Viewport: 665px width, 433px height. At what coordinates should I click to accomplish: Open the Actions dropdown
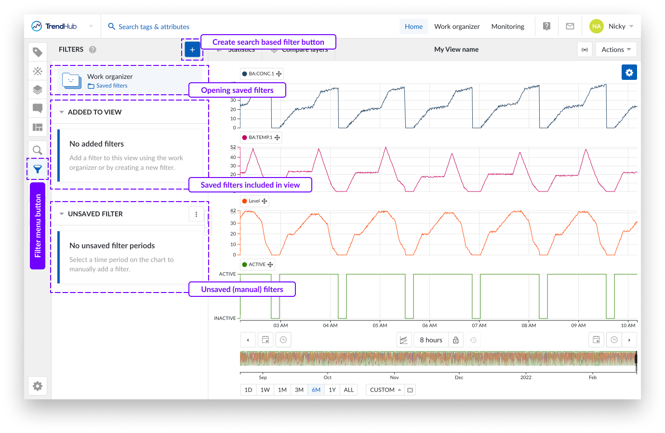pos(616,50)
